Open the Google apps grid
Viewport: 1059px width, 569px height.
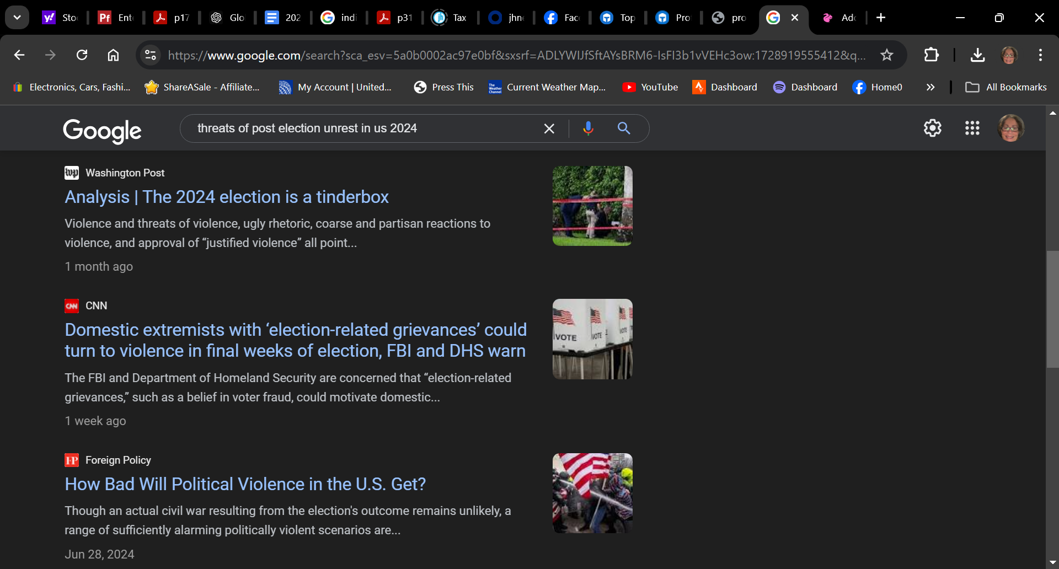tap(972, 128)
